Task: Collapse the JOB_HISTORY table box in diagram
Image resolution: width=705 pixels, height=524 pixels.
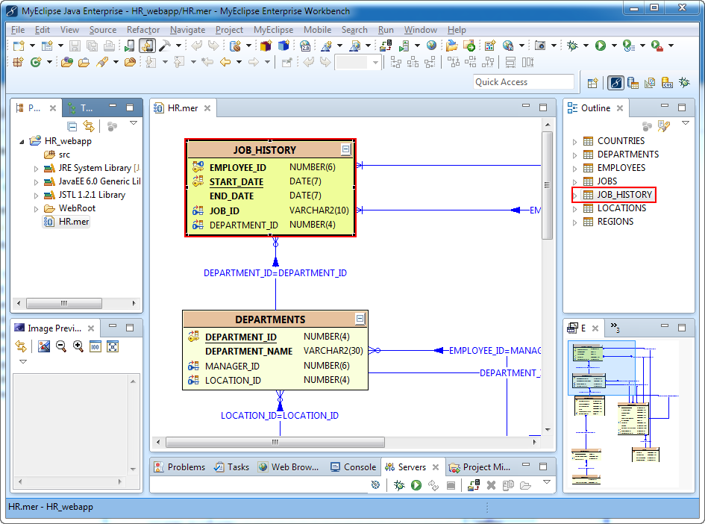Action: coord(345,149)
